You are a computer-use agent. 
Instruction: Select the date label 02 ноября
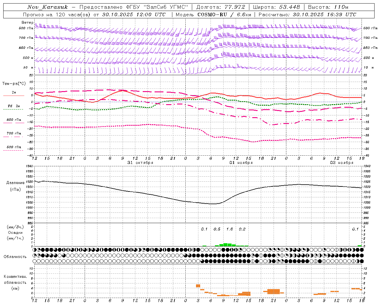342,162
